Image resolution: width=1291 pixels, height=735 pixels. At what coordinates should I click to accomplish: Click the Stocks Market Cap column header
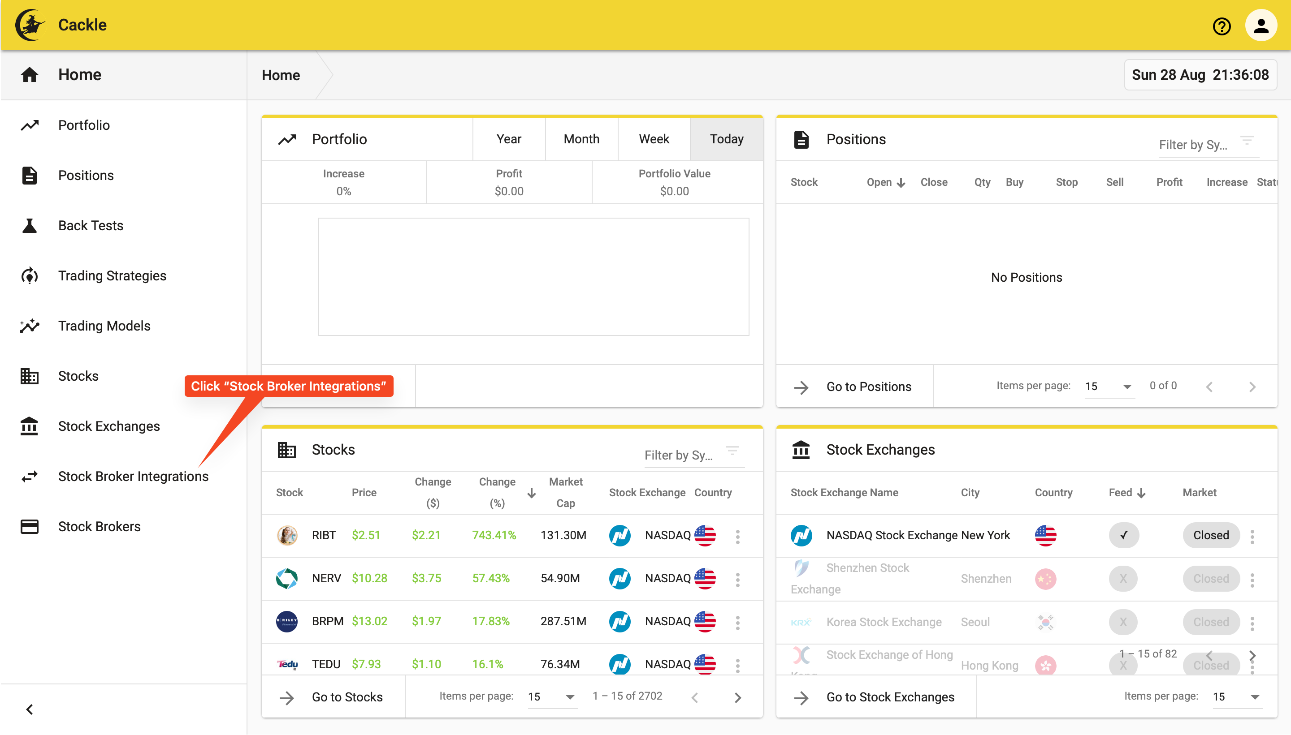[x=566, y=492]
